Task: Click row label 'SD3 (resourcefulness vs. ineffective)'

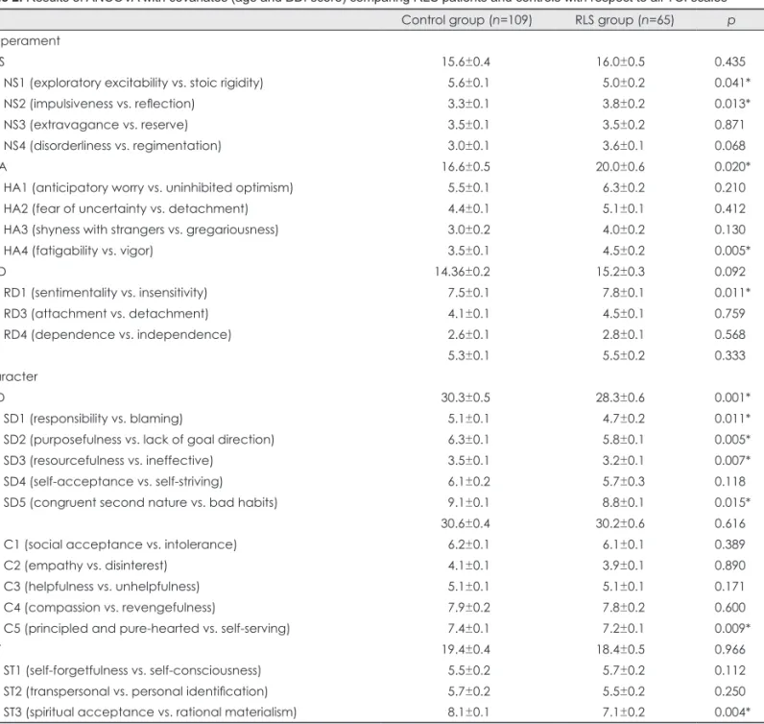Action: [108, 460]
